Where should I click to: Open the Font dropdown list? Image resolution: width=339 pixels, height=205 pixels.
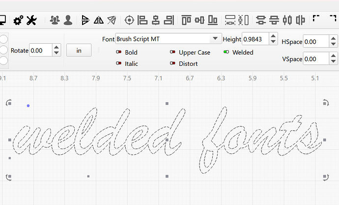(x=215, y=39)
